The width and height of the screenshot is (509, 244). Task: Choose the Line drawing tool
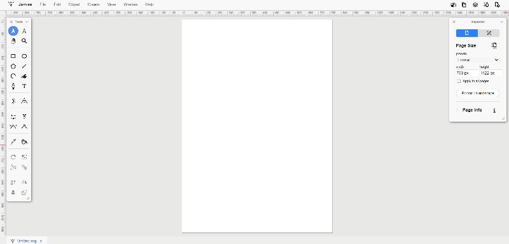coord(24,66)
